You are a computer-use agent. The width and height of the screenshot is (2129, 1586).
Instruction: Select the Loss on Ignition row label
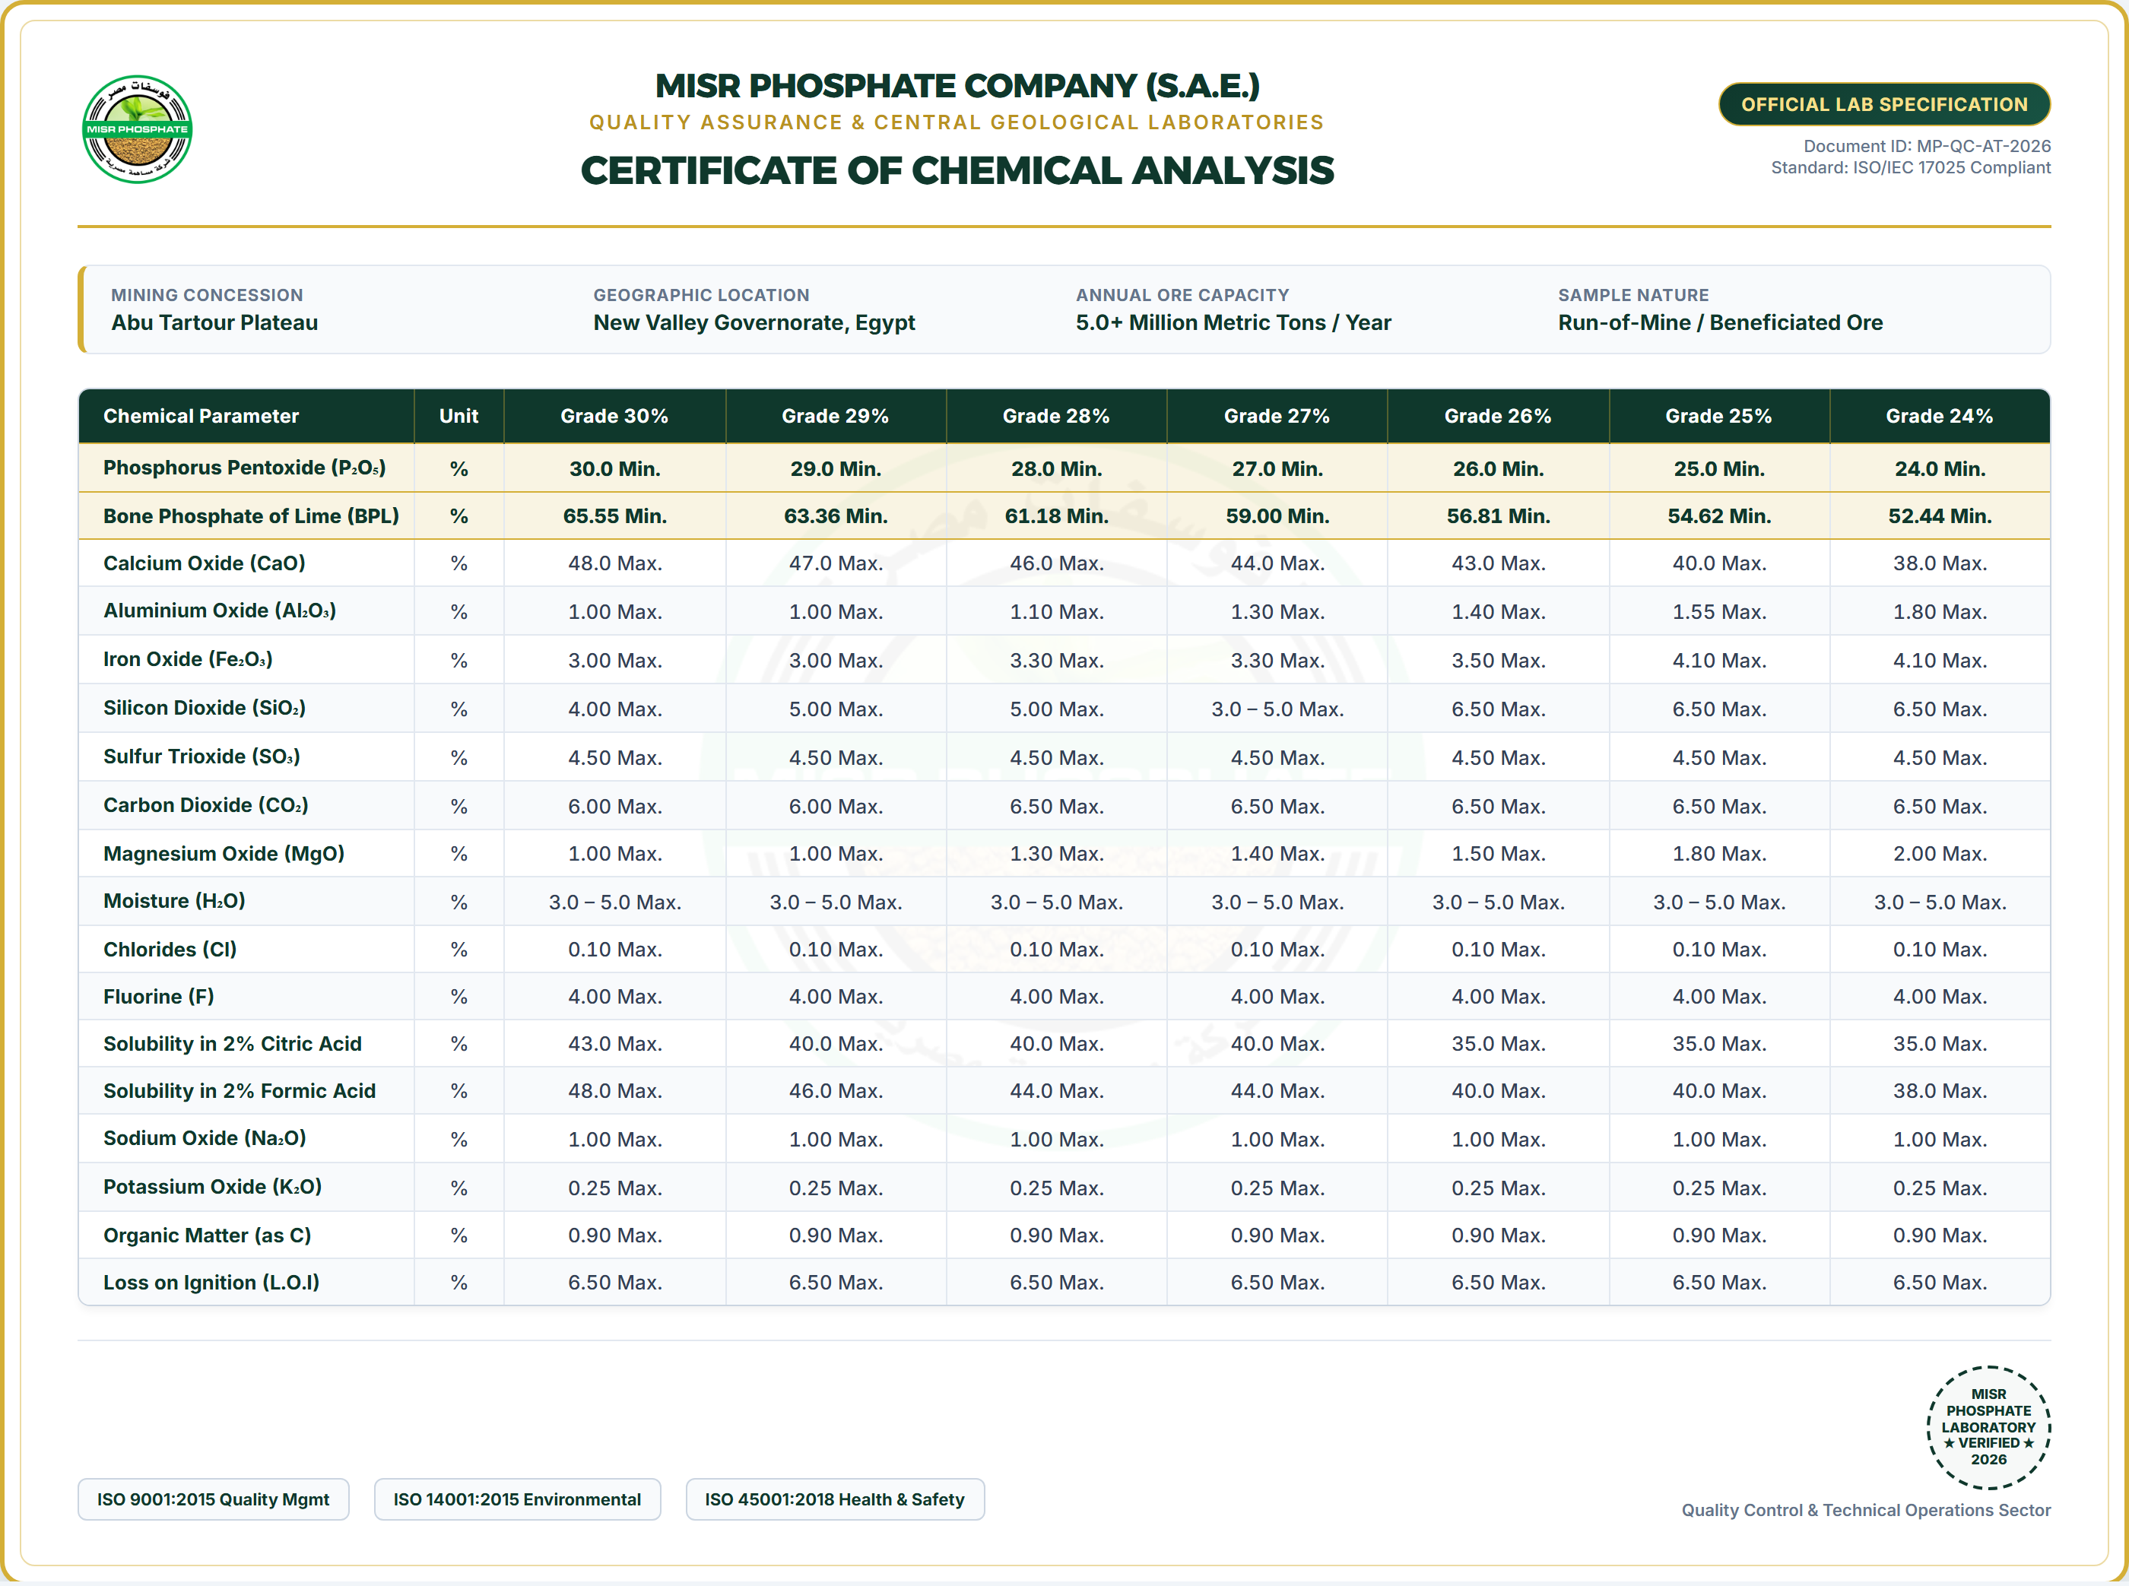[x=211, y=1282]
